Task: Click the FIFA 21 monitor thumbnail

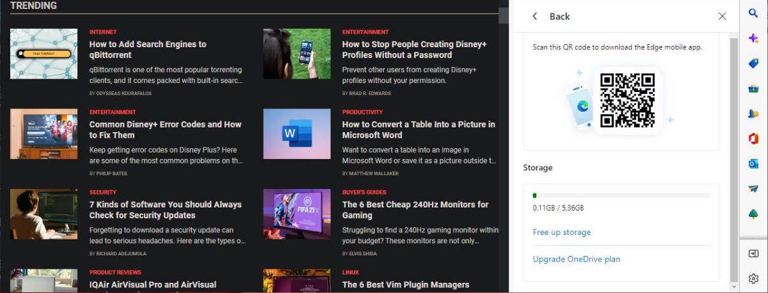Action: point(297,214)
